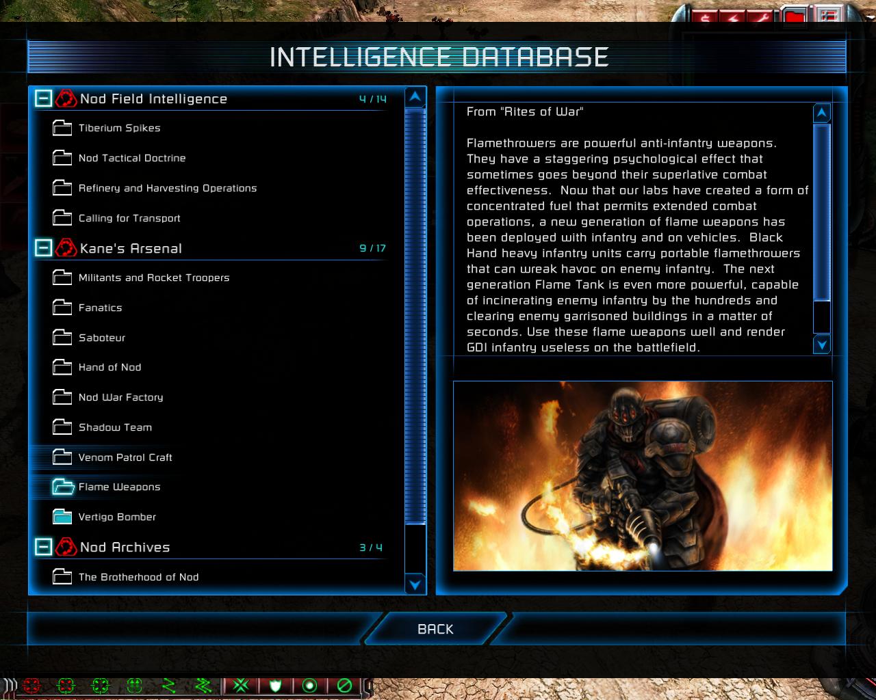Click the cyan folder icon beside Vertigo Bomber

tap(62, 517)
